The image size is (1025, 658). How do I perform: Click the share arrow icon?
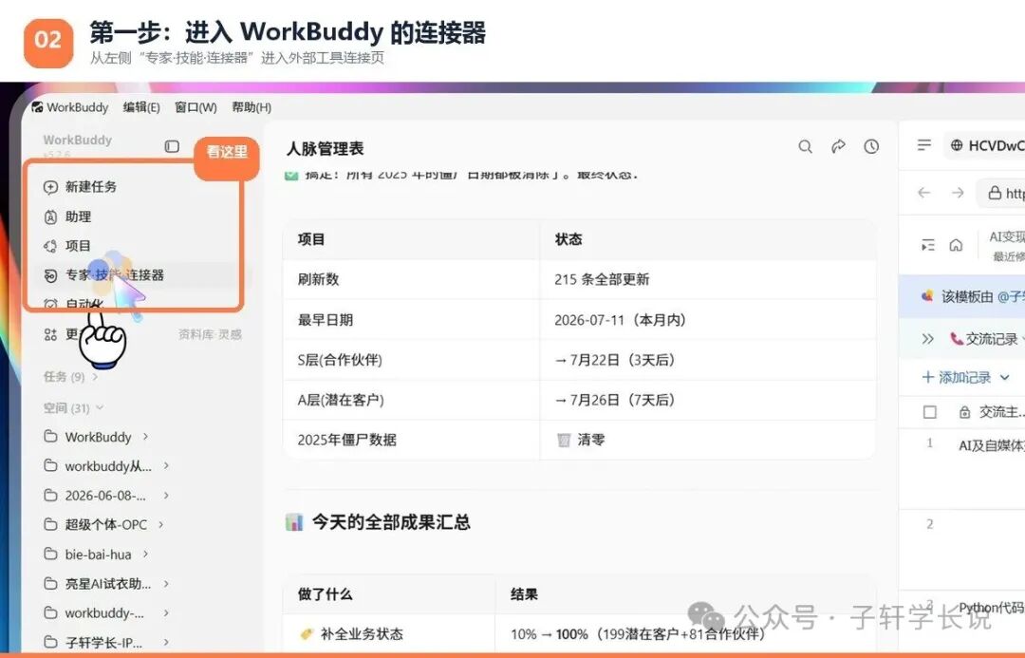coord(838,146)
